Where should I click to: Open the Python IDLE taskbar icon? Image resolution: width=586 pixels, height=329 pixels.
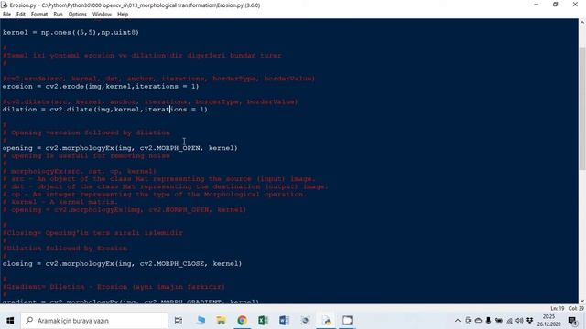point(326,321)
